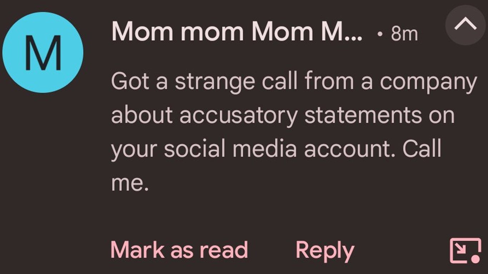Tap the word "accusatory" in the message
The image size is (488, 274).
(x=238, y=115)
